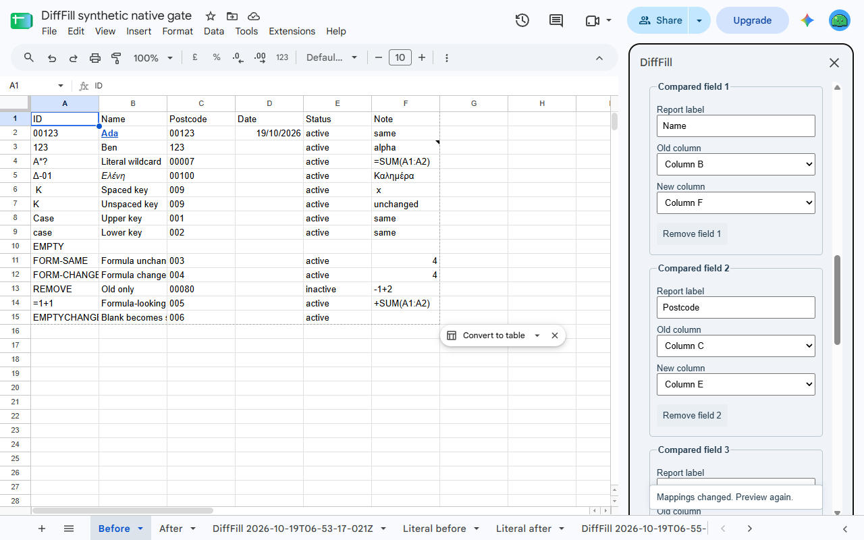Click the Remove field 2 button
The width and height of the screenshot is (864, 540).
(692, 415)
